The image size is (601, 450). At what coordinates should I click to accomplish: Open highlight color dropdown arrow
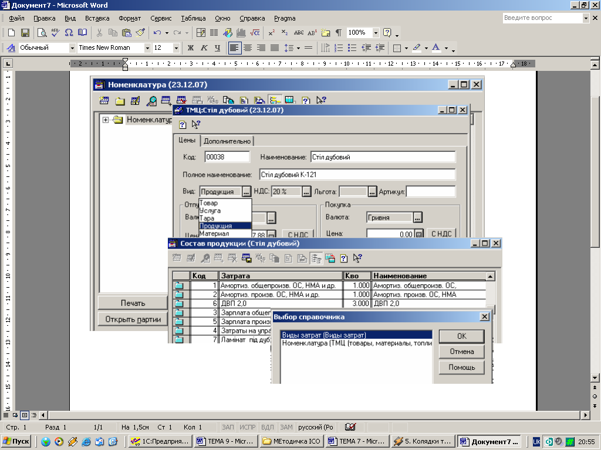[x=426, y=48]
